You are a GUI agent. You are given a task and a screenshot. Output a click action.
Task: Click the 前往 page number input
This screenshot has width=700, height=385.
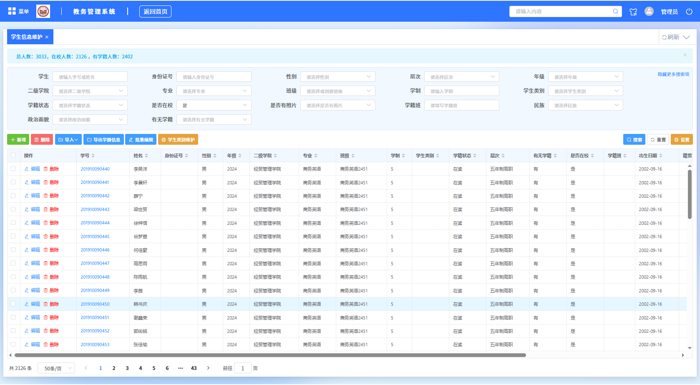pyautogui.click(x=243, y=368)
